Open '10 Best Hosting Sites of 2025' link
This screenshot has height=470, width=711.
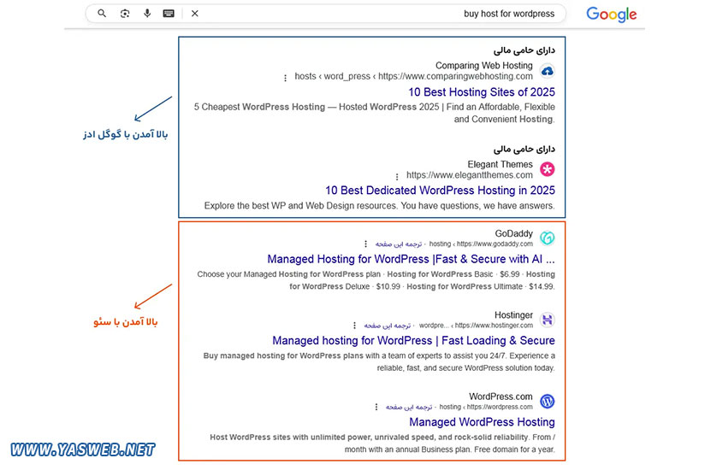482,92
